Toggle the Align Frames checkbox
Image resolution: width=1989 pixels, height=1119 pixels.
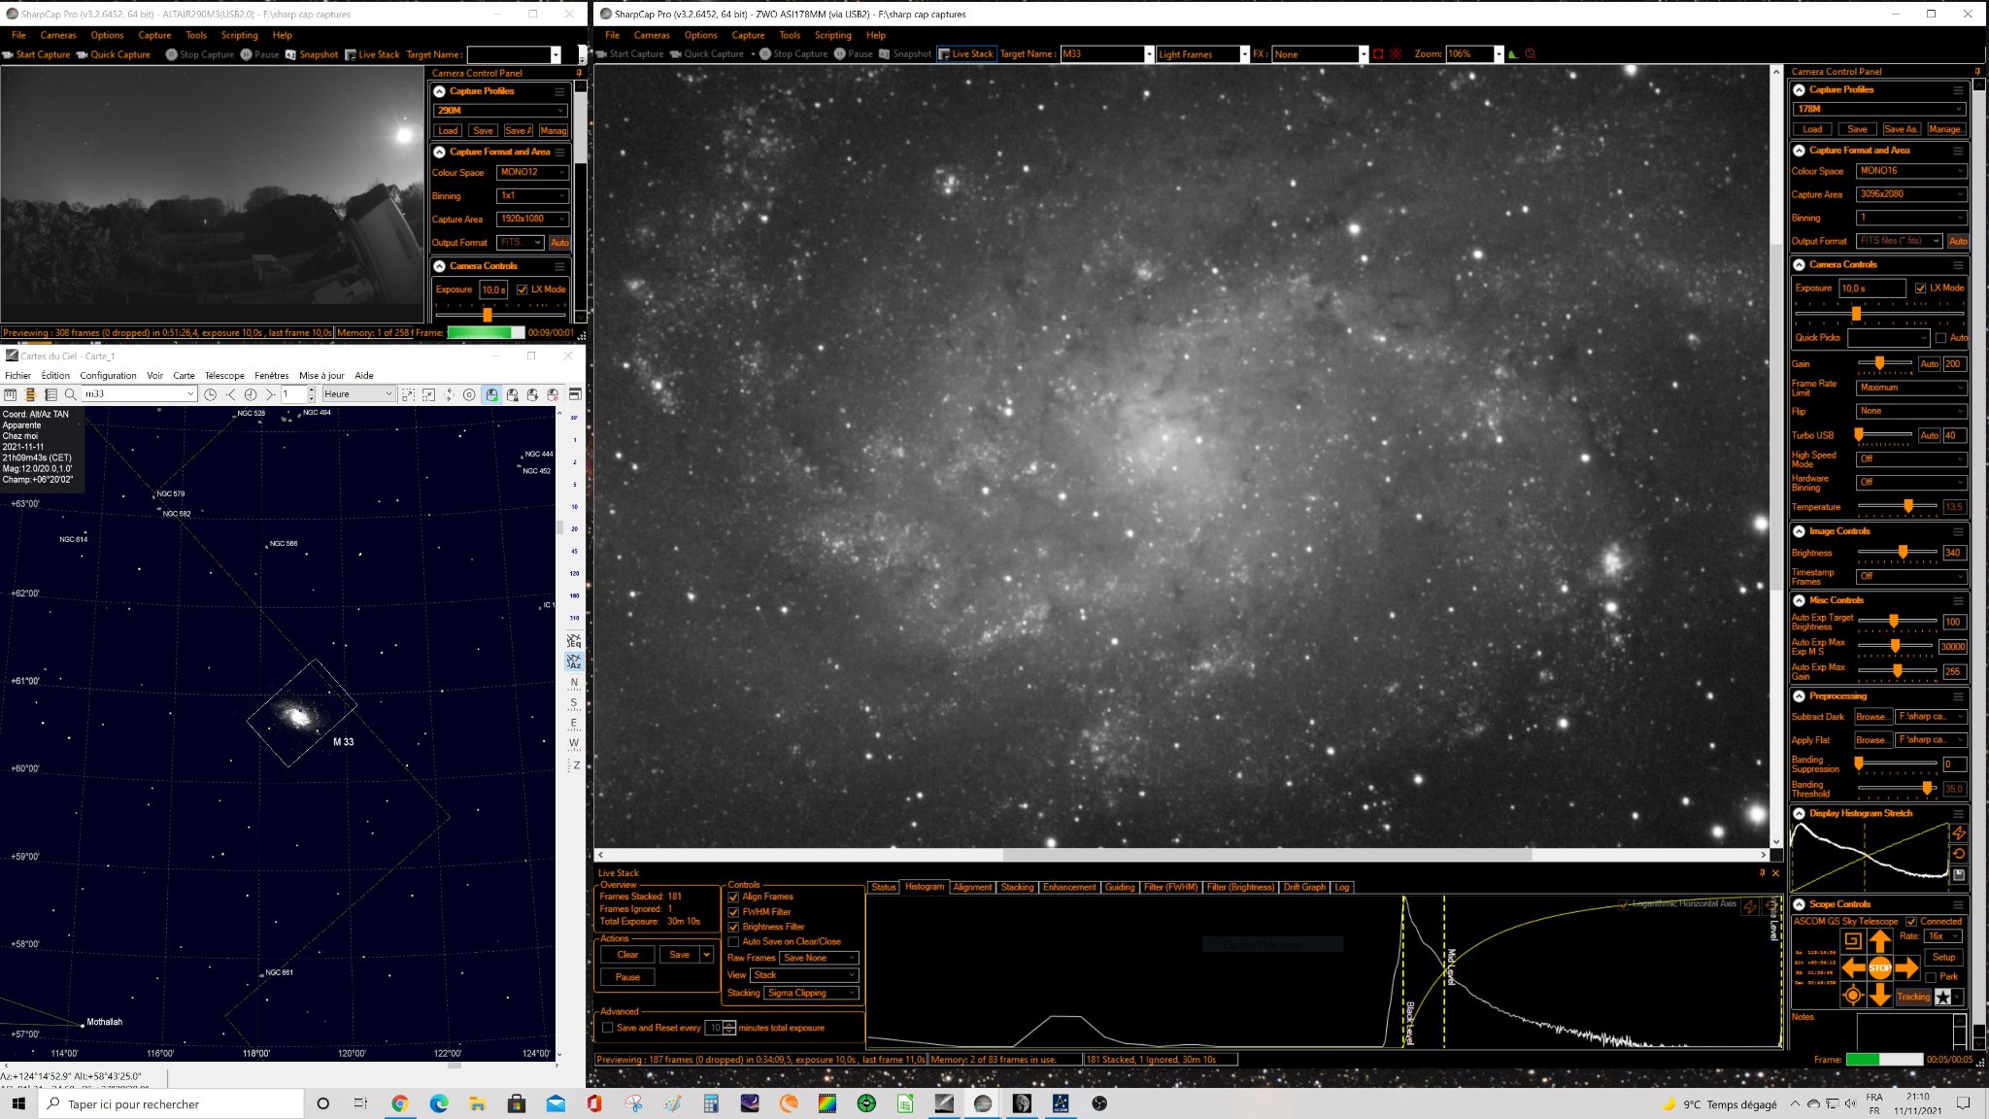click(733, 897)
